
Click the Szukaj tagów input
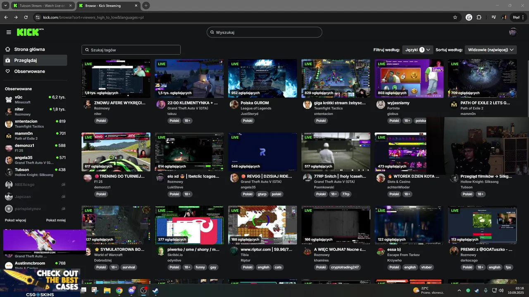coord(131,50)
